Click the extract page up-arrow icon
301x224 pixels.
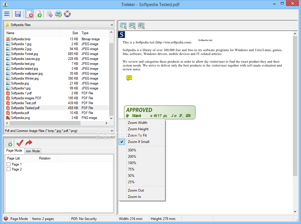pos(49,14)
